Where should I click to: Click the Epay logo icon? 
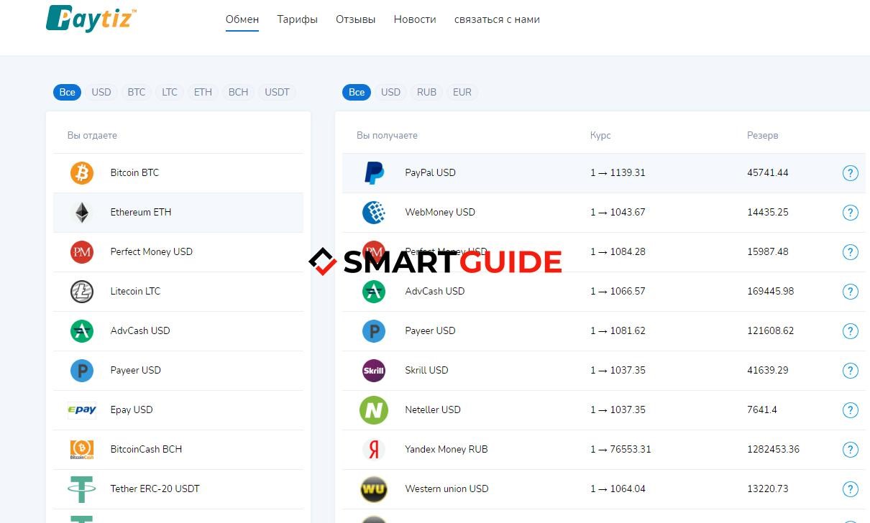[x=82, y=410]
